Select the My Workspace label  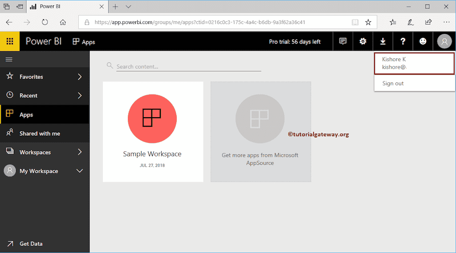(39, 171)
